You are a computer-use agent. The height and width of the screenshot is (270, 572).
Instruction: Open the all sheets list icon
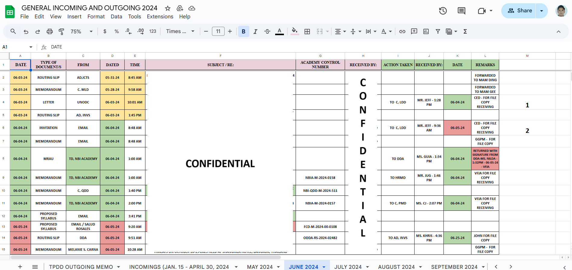point(35,267)
